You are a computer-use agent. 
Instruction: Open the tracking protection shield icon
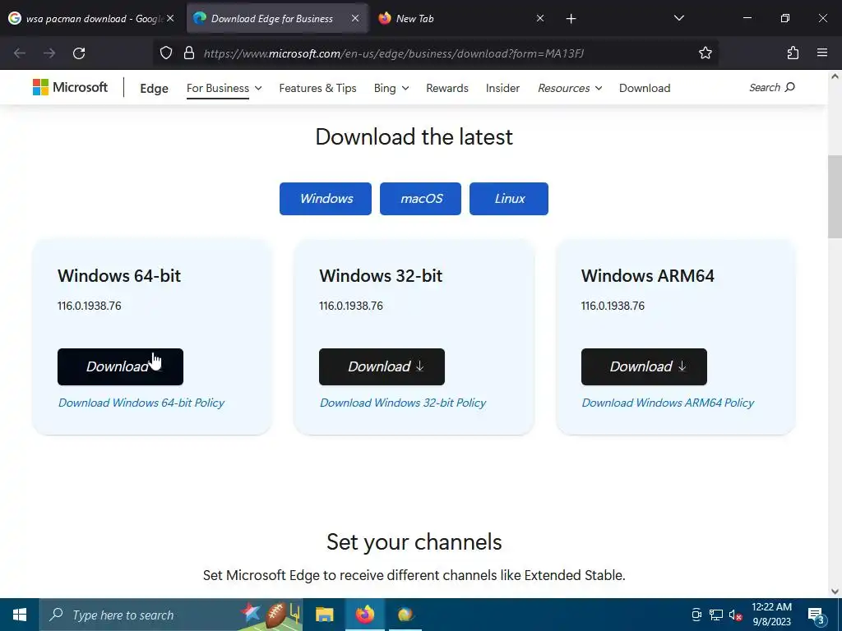(166, 53)
